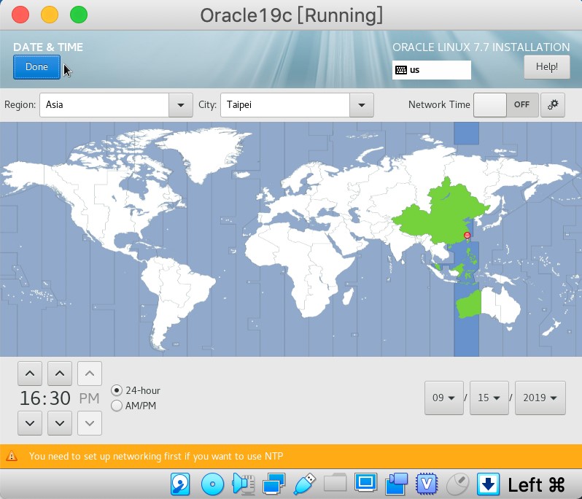This screenshot has height=499, width=582.
Task: Click the keyboard capture down-arrow icon
Action: click(488, 484)
